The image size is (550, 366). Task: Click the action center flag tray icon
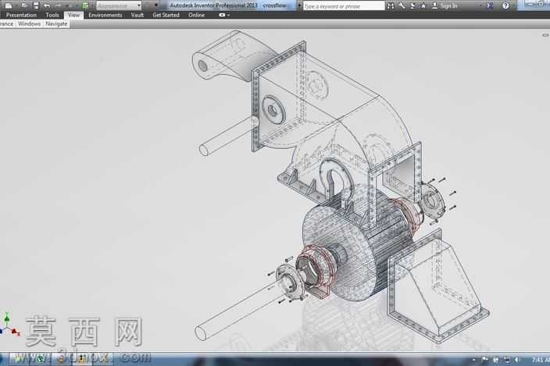[484, 359]
